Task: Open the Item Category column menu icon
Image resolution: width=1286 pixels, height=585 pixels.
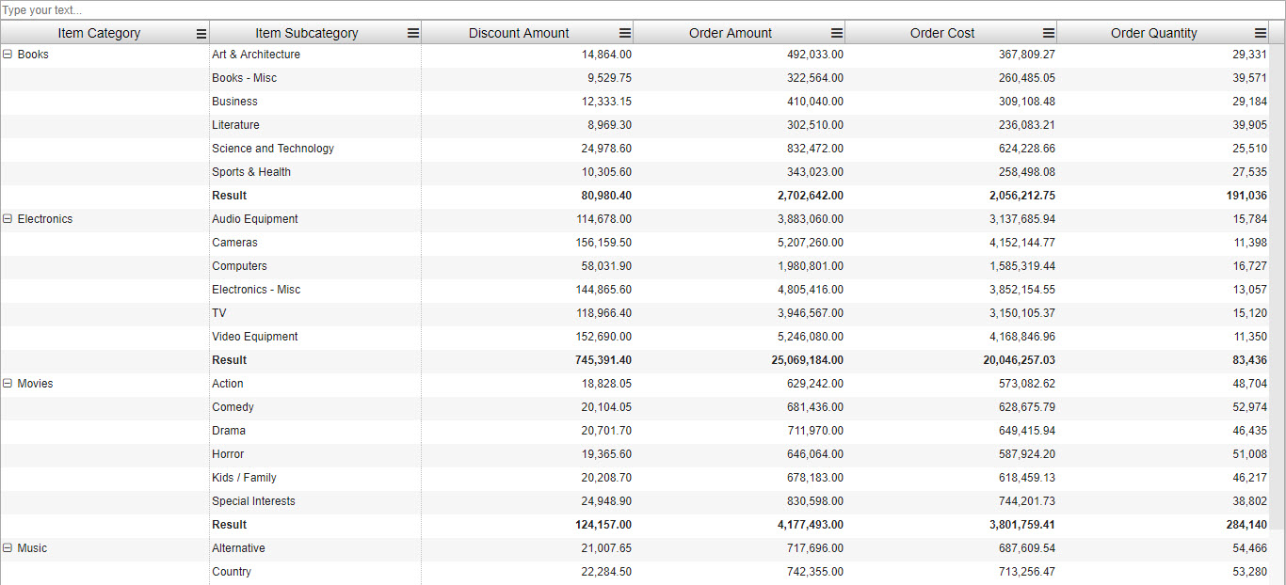Action: (201, 33)
